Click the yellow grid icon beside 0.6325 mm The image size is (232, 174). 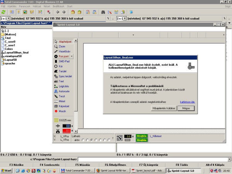tap(56, 120)
